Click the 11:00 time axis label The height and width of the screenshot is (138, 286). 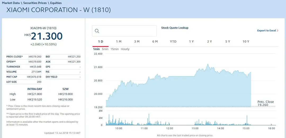(144, 128)
